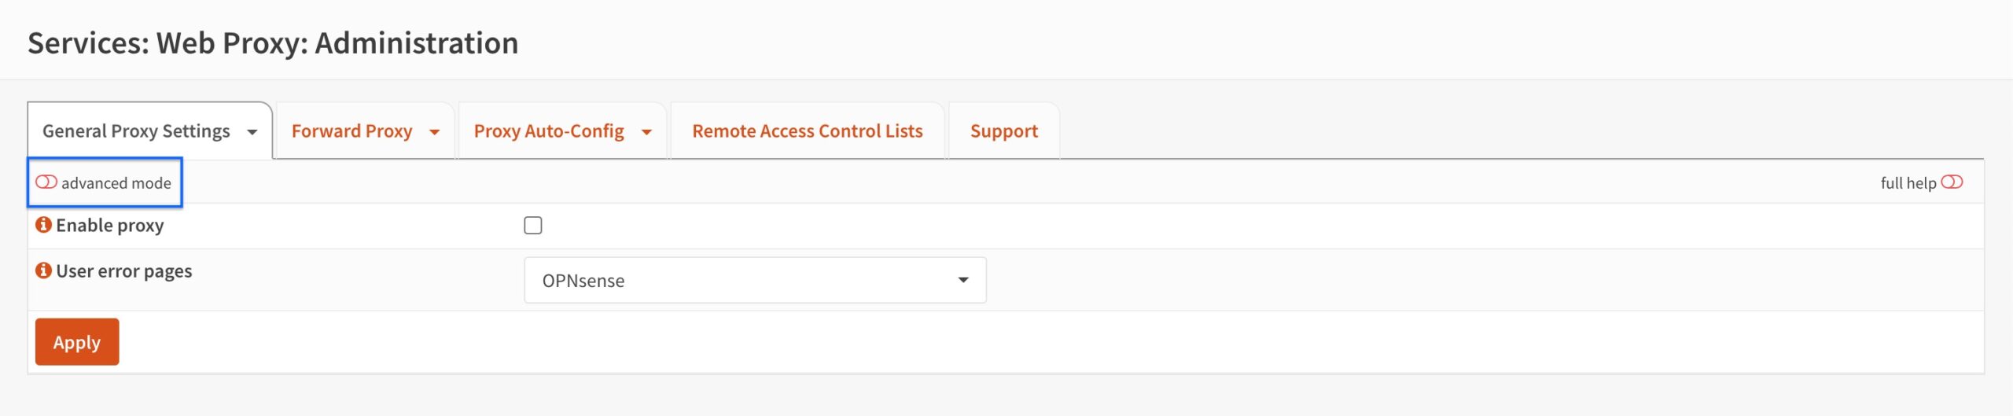The height and width of the screenshot is (416, 2013).
Task: Click the "advanced mode" label text
Action: (116, 183)
